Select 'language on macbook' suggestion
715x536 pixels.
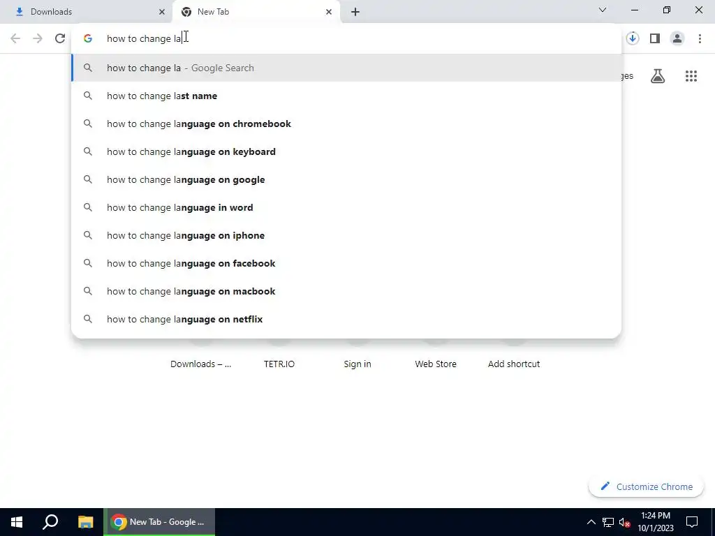(x=346, y=291)
